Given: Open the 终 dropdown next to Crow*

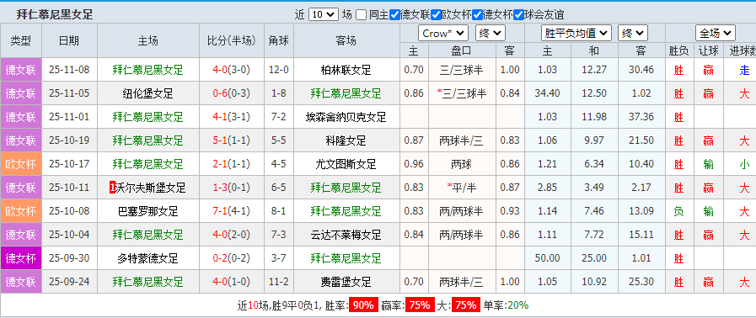Looking at the screenshot, I should [x=490, y=33].
